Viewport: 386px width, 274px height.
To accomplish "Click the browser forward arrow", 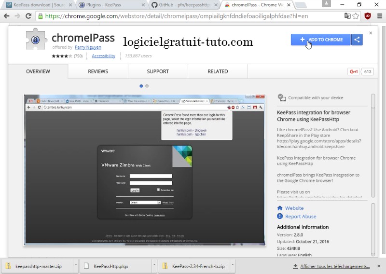I will [17, 16].
